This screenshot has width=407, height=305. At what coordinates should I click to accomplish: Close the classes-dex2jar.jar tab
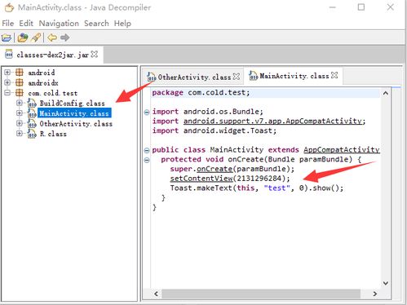(x=94, y=55)
